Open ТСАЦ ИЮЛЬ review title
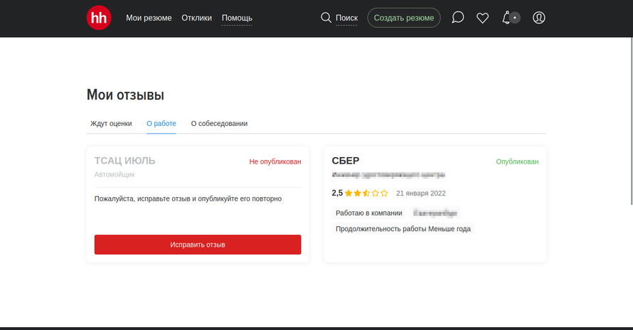Screen dimensions: 633x330 coord(124,161)
